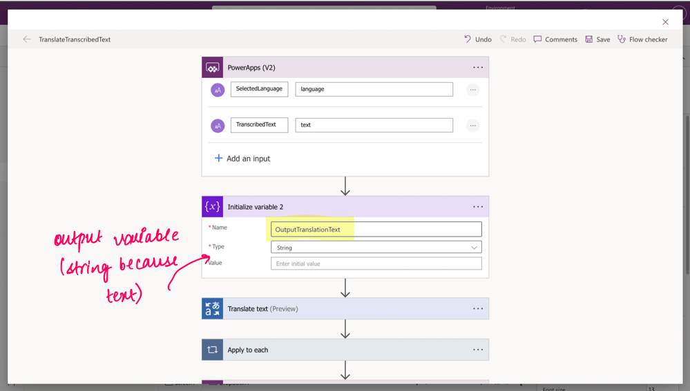Screen dimensions: 690x391
Task: Insert step on arrow below Initialize variable
Action: pyautogui.click(x=345, y=288)
